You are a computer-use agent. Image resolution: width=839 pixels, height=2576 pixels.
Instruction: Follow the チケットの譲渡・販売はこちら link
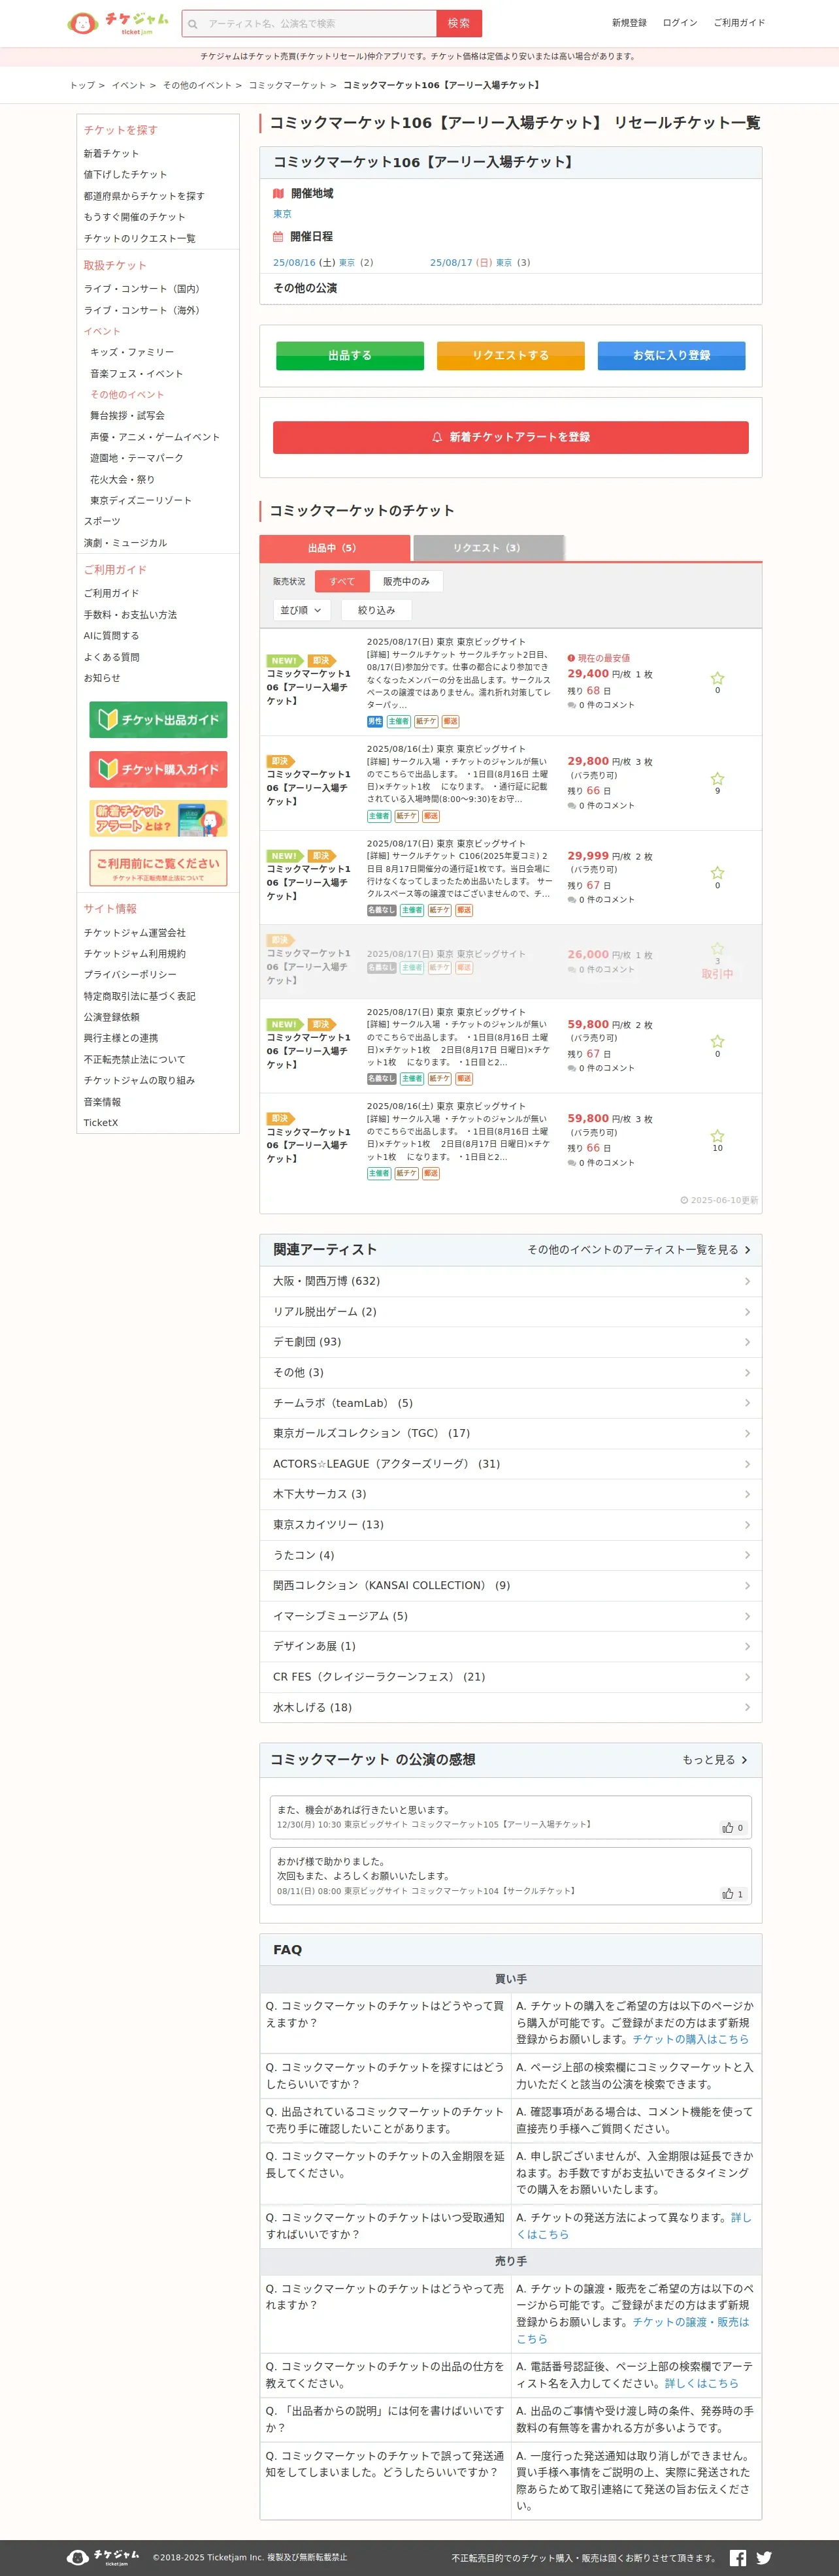pos(633,2330)
